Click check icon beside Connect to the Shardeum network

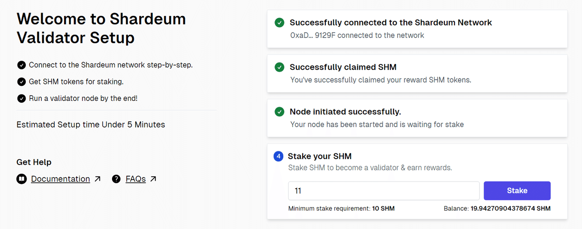[x=21, y=65]
